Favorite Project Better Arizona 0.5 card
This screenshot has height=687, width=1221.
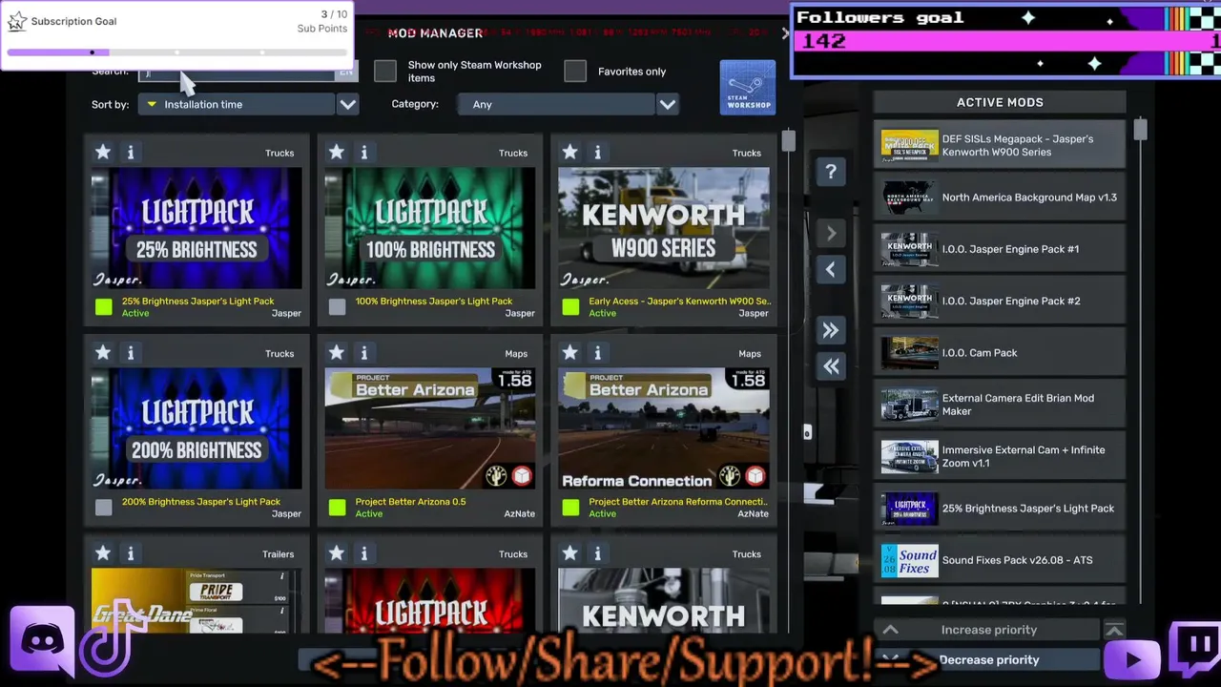(337, 352)
